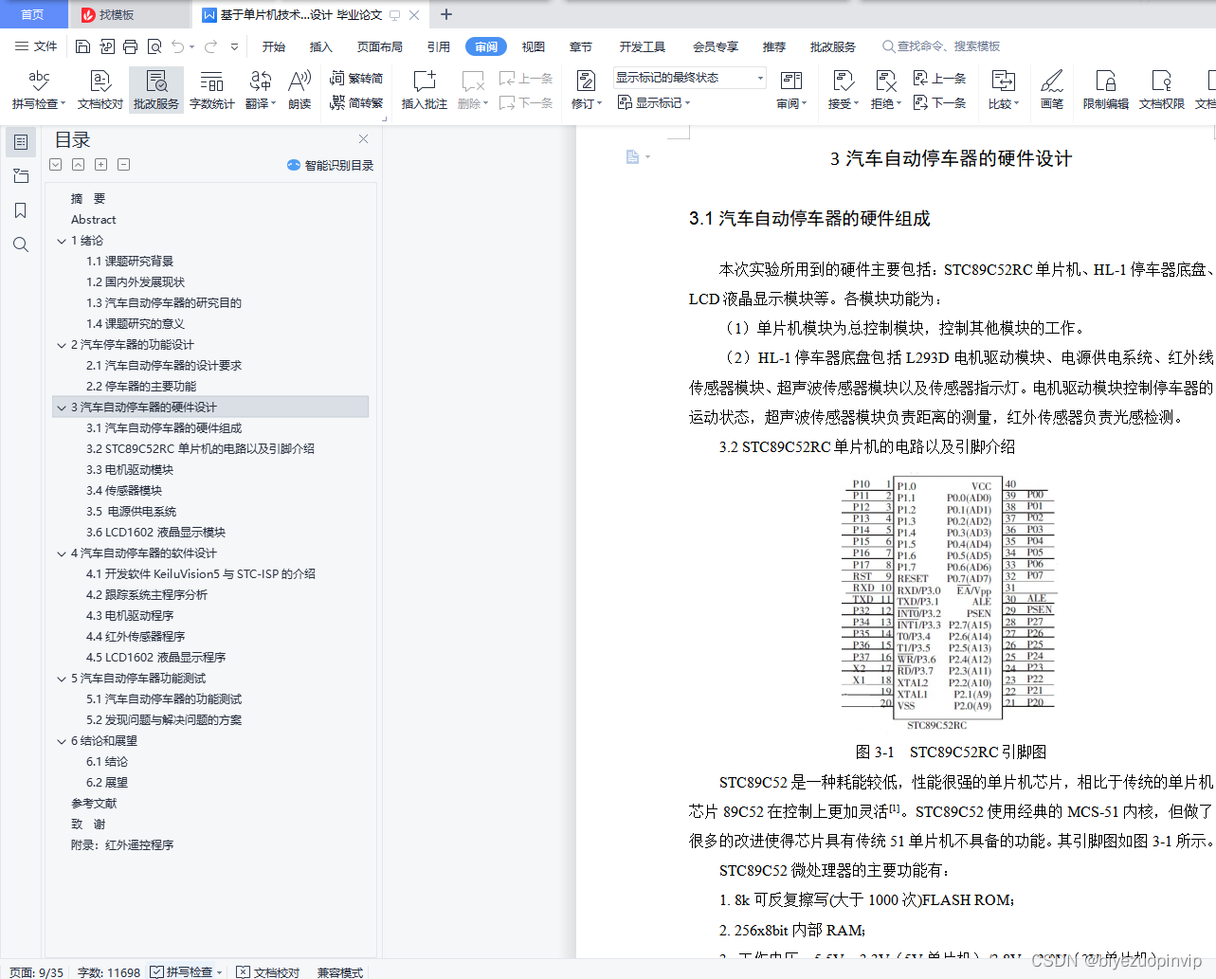Click the print icon in quick access bar
1216x979 pixels.
[130, 46]
